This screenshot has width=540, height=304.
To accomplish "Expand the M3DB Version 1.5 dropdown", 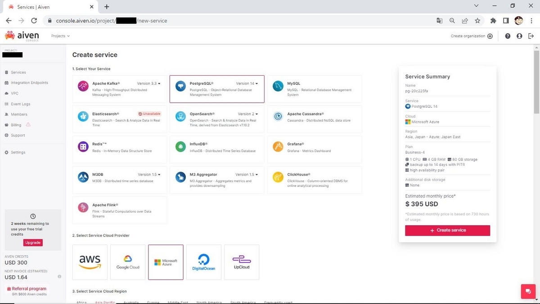I will pos(149,174).
